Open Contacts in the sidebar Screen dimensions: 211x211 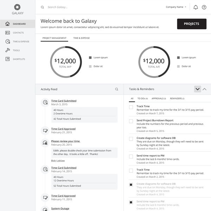pos(18,33)
